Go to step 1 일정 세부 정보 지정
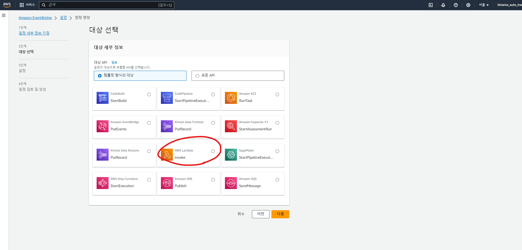The image size is (522, 250). point(34,33)
